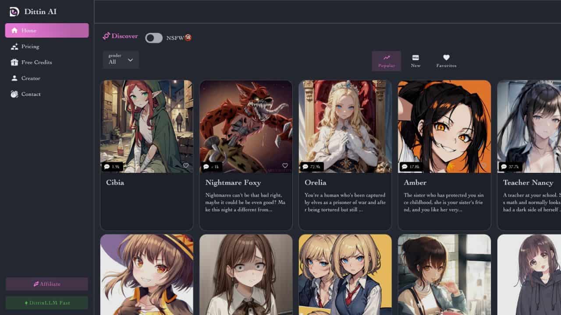The width and height of the screenshot is (561, 315).
Task: Click the Affiliate lips icon
Action: (36, 284)
